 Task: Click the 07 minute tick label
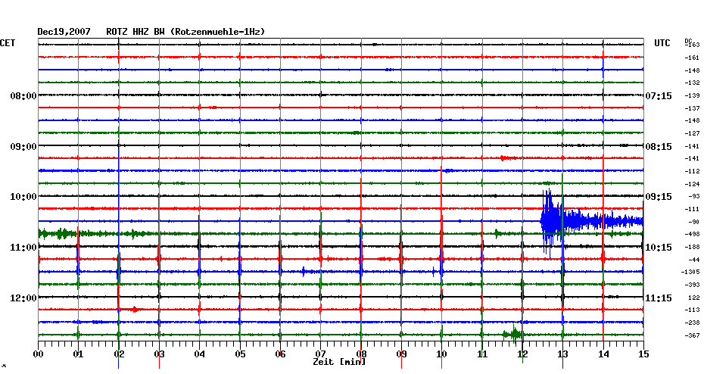[x=320, y=354]
